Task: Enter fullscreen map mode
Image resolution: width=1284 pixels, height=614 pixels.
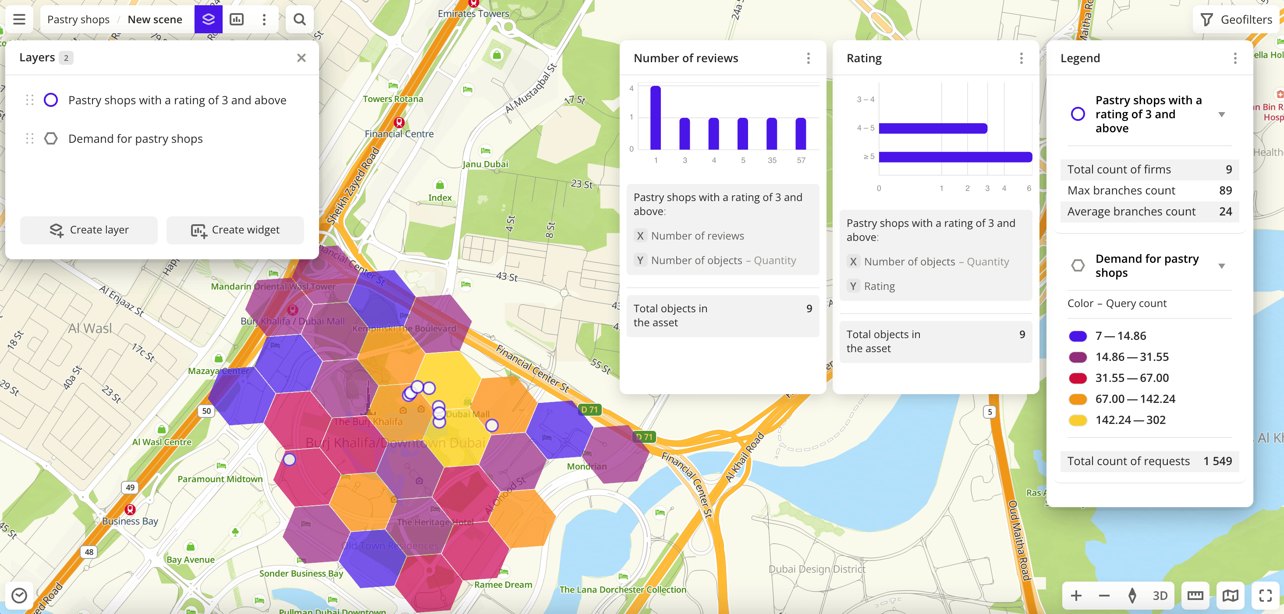Action: click(x=1266, y=596)
